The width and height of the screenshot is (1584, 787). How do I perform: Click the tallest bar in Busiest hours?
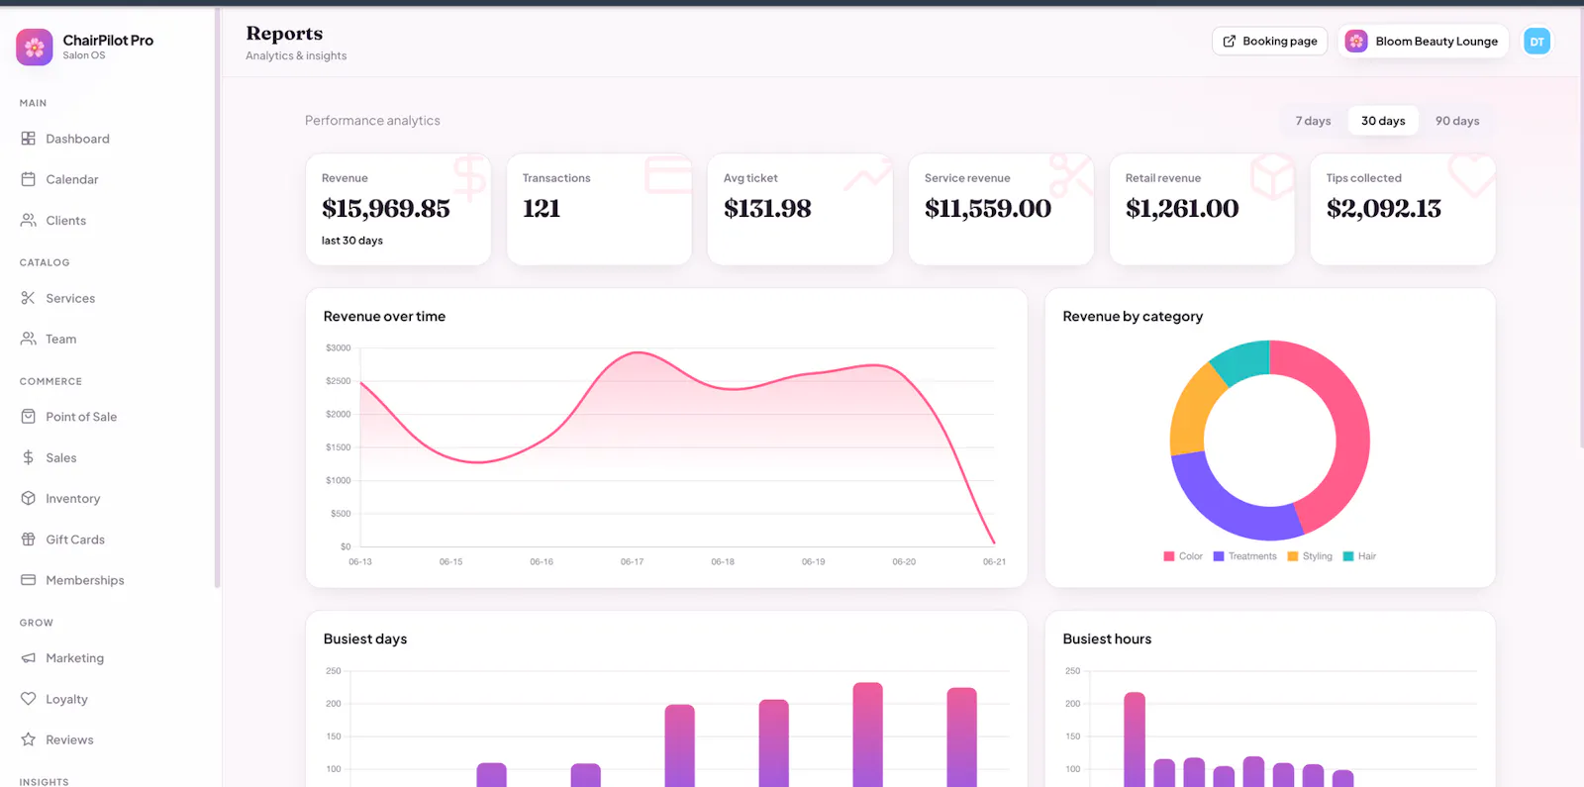click(x=1135, y=739)
